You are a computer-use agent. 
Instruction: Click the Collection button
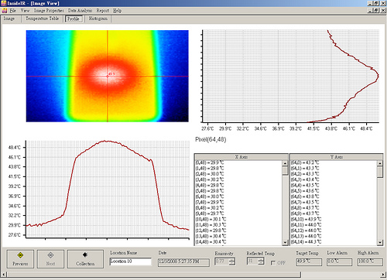[x=85, y=259]
